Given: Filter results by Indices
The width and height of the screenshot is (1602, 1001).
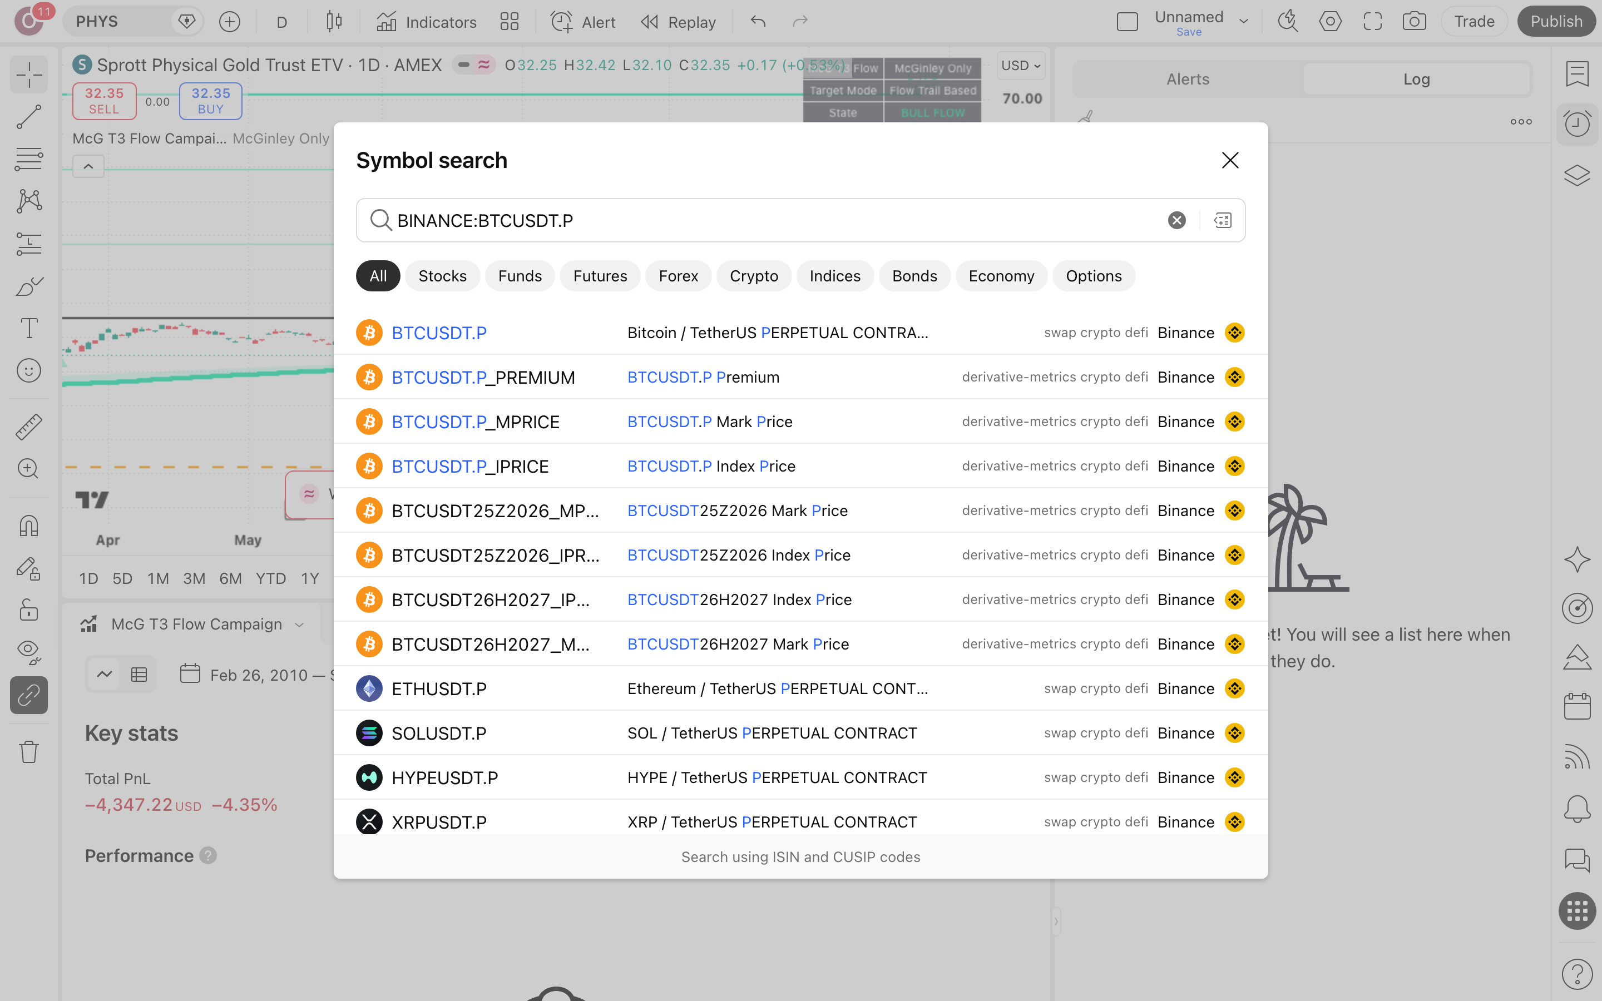Looking at the screenshot, I should click(x=835, y=276).
